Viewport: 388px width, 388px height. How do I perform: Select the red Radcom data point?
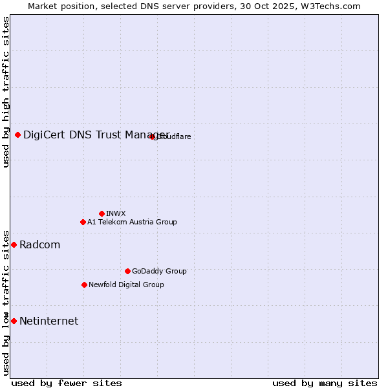14,244
